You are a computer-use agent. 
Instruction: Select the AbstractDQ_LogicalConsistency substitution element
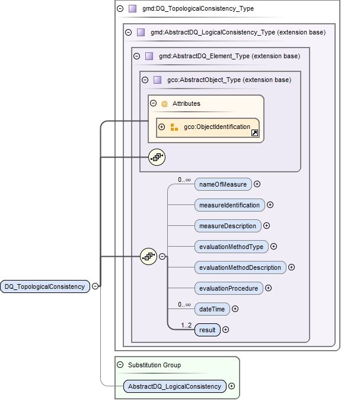pyautogui.click(x=174, y=386)
